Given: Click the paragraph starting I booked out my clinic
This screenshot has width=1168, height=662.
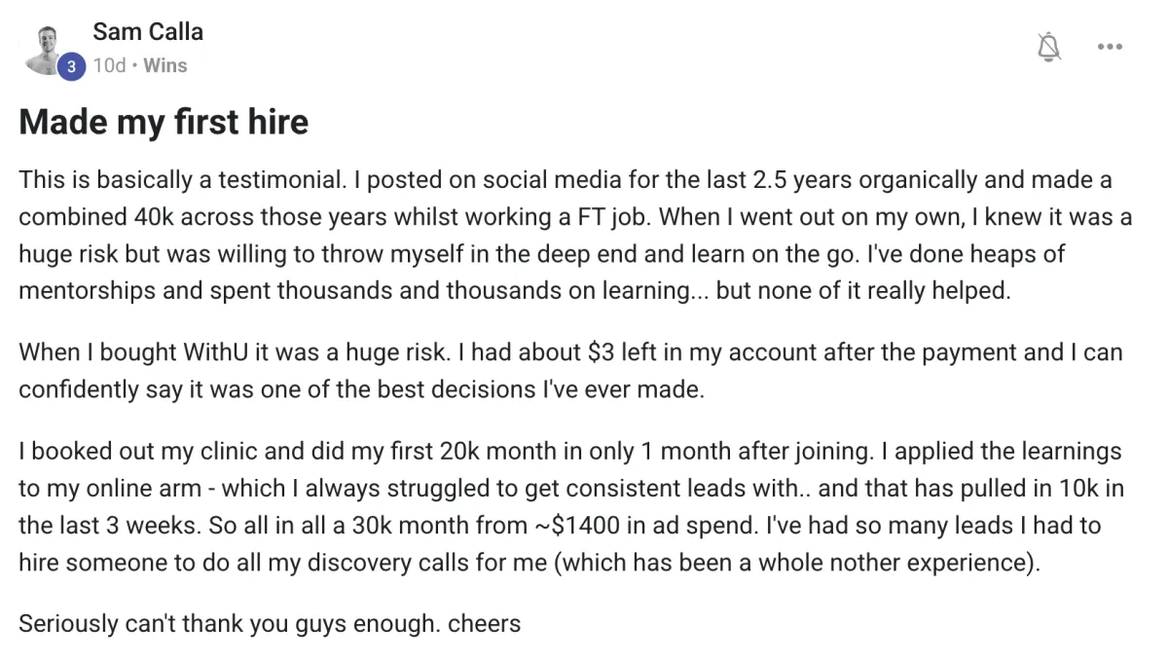Looking at the screenshot, I should pos(570,507).
